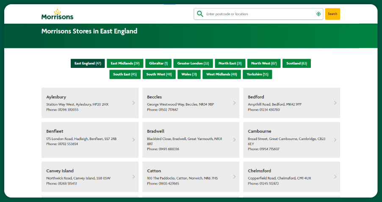The height and width of the screenshot is (202, 382).
Task: Expand the Chelmsford store arrow
Action: click(x=335, y=177)
